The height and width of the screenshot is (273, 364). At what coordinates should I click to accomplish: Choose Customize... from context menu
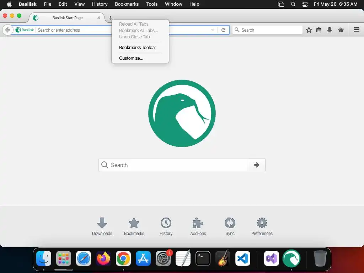[x=131, y=58]
